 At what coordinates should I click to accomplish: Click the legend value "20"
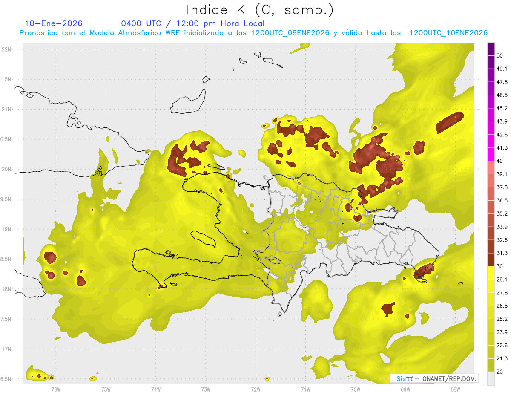(500, 372)
